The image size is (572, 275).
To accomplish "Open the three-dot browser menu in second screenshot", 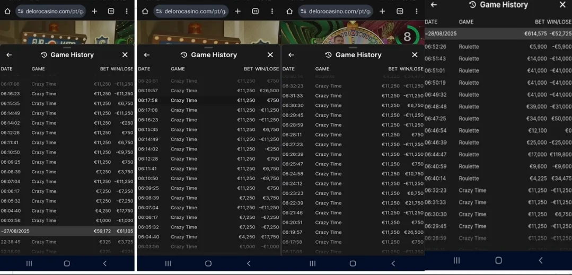I will (x=272, y=11).
